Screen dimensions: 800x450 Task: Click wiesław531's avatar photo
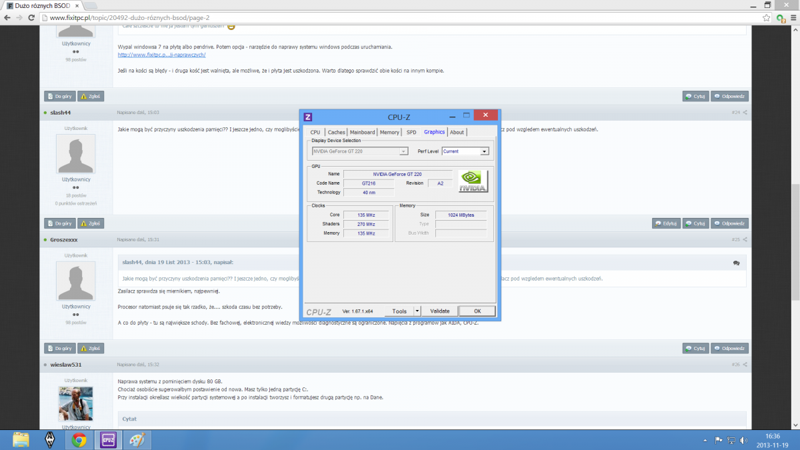[x=75, y=404]
